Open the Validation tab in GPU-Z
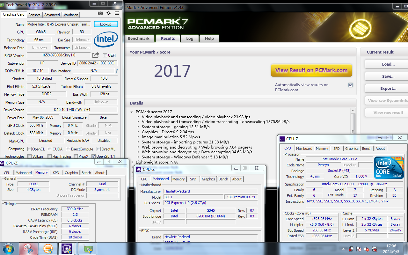The height and width of the screenshot is (255, 408). 71,15
